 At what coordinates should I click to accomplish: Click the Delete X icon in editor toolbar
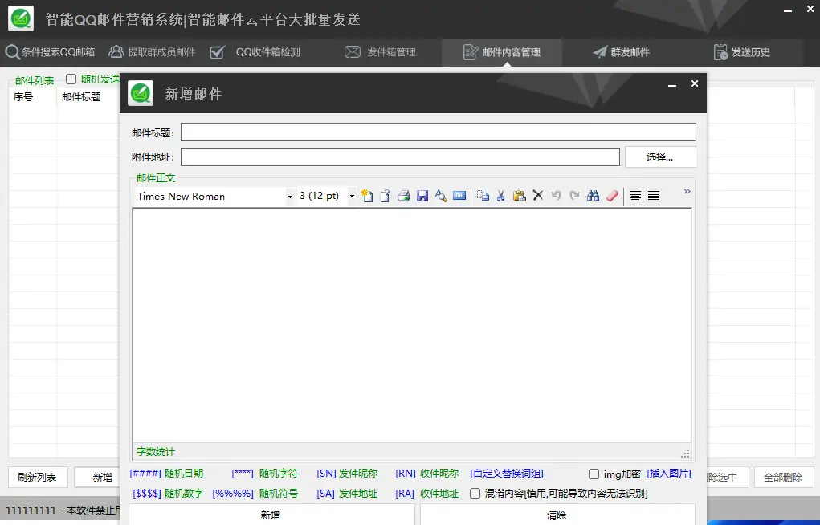point(537,196)
